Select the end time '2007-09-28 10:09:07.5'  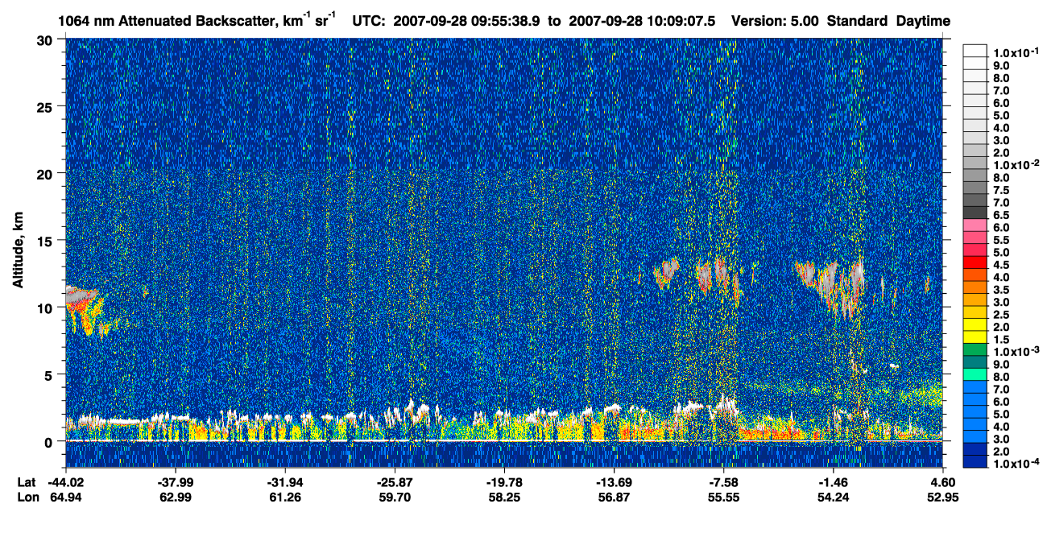642,21
